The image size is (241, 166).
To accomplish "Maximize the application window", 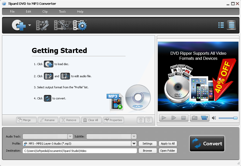I will [233, 4].
